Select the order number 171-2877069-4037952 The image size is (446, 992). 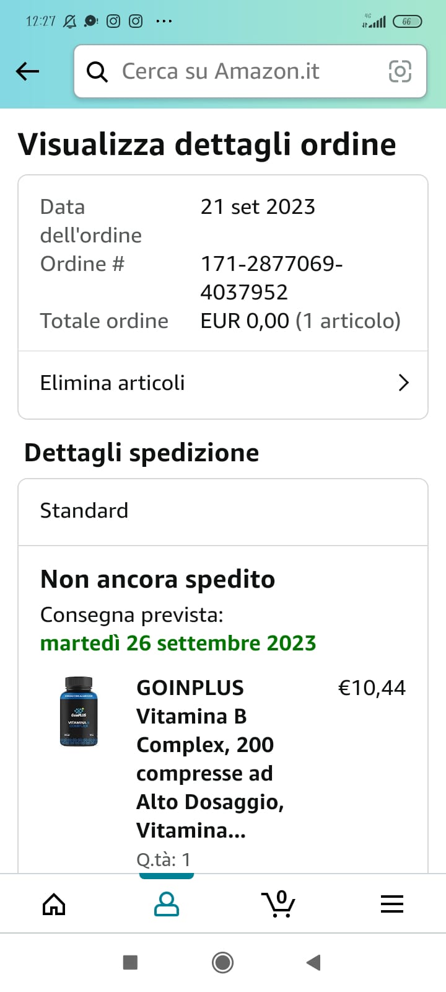pyautogui.click(x=271, y=278)
